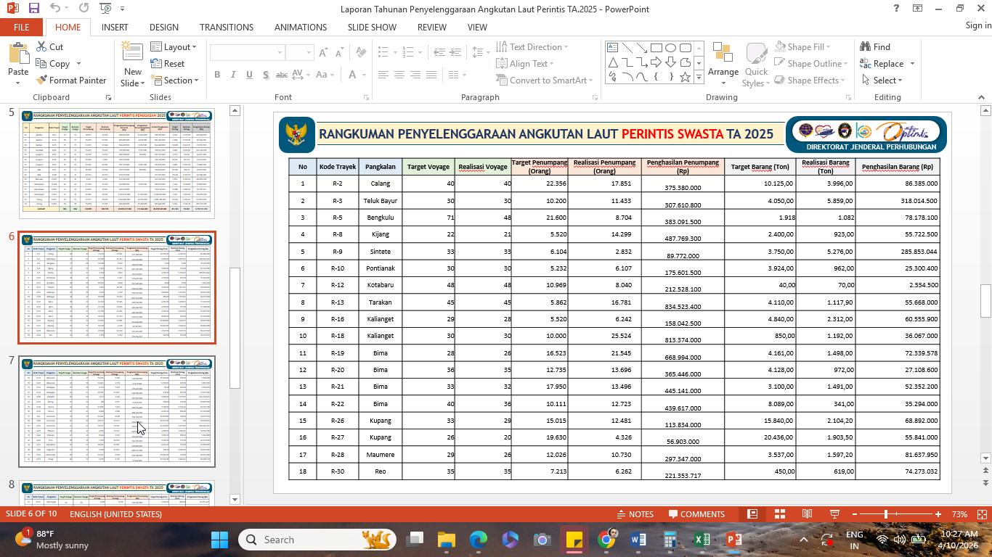Open Arrange options
This screenshot has width=992, height=557.
pos(723,64)
